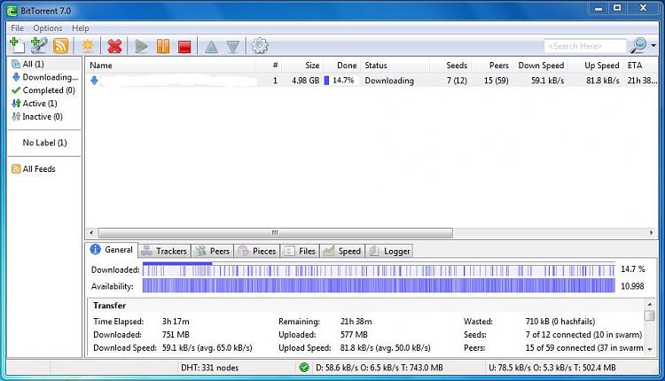The image size is (665, 381).
Task: Click the 4.98 GB size cell
Action: [x=305, y=81]
